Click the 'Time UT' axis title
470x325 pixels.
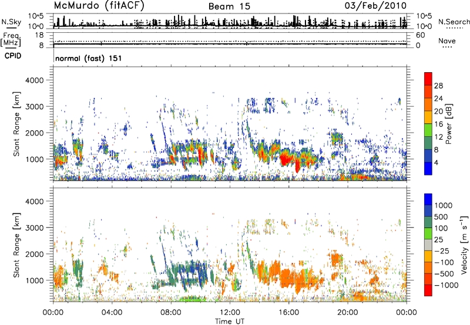click(230, 321)
